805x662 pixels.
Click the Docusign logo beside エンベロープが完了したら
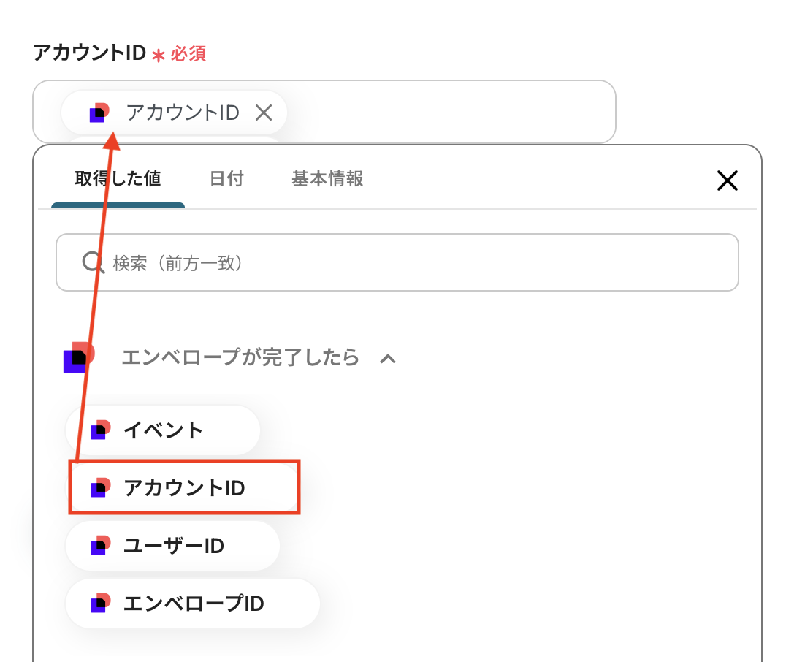[79, 357]
